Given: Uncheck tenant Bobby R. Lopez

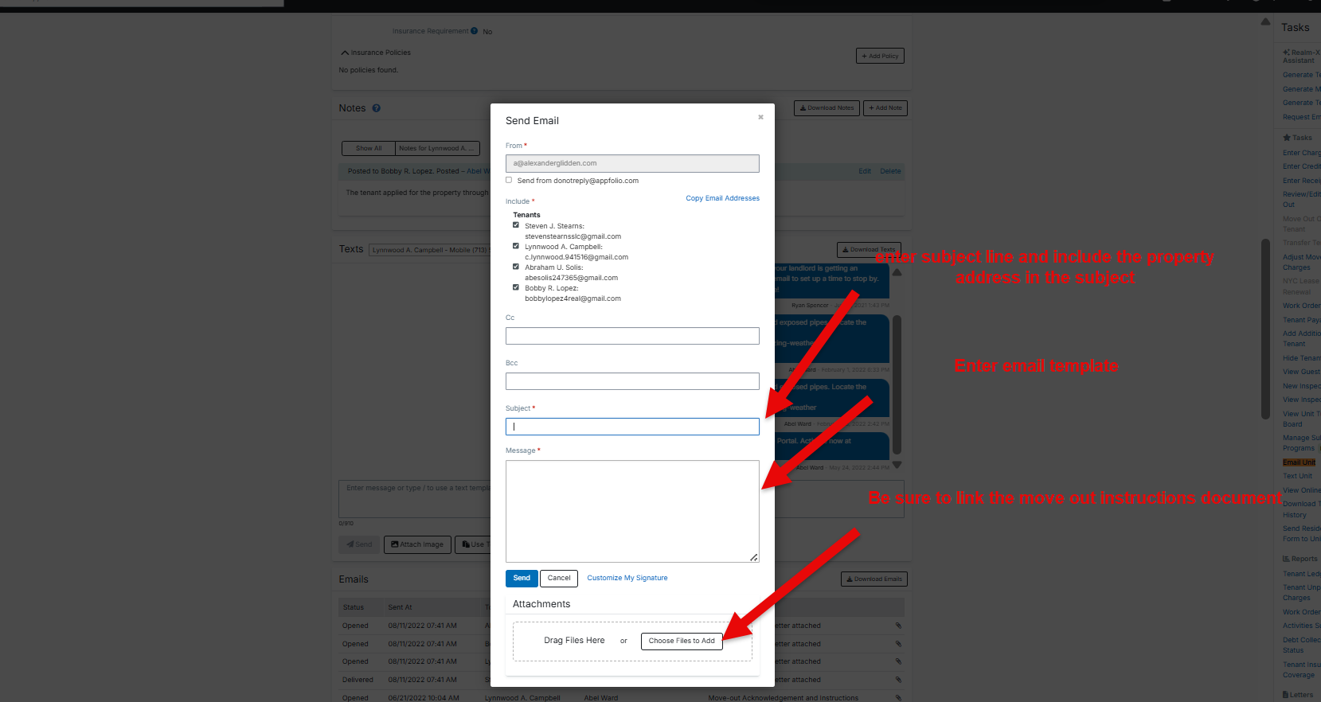Looking at the screenshot, I should click(x=516, y=287).
